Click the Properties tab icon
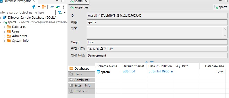The width and height of the screenshot is (229, 98). click(72, 7)
